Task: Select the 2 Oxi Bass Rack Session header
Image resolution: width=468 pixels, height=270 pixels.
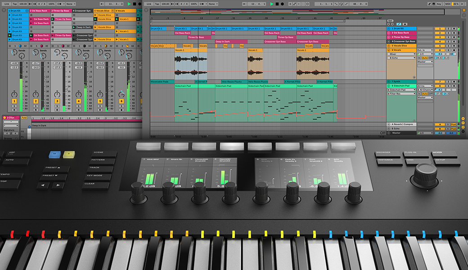Action: point(40,11)
